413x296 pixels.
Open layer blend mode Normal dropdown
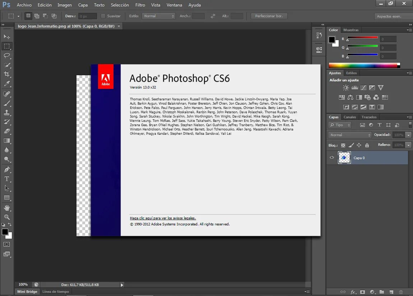[349, 135]
